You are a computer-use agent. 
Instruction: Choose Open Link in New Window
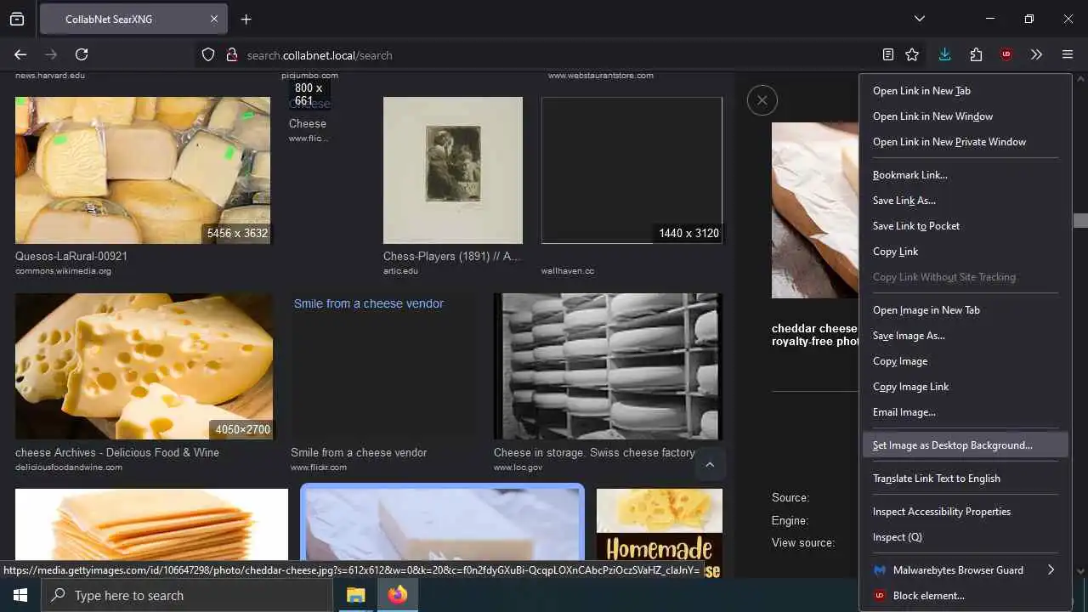point(966,116)
